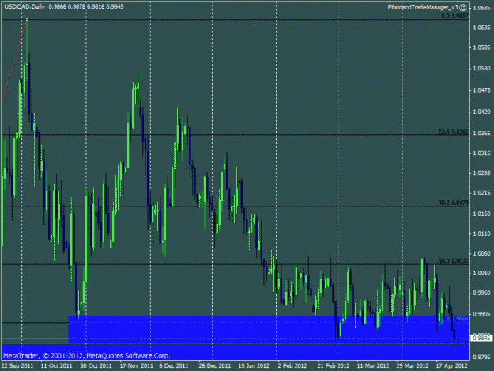
Task: Click the current price tag 0.9845
Action: tap(482, 338)
